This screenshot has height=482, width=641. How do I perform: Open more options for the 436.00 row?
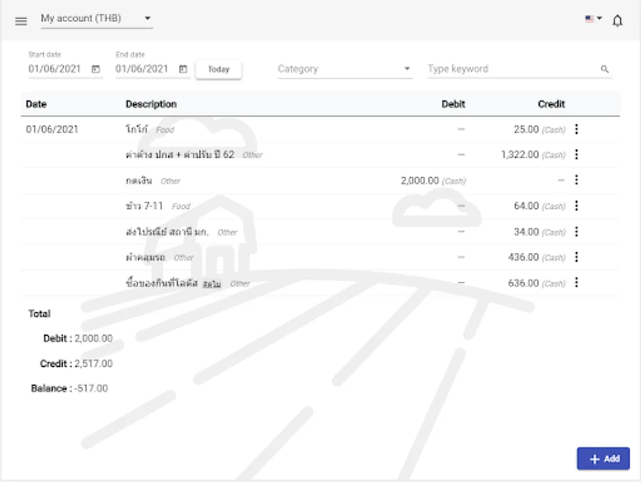(576, 257)
